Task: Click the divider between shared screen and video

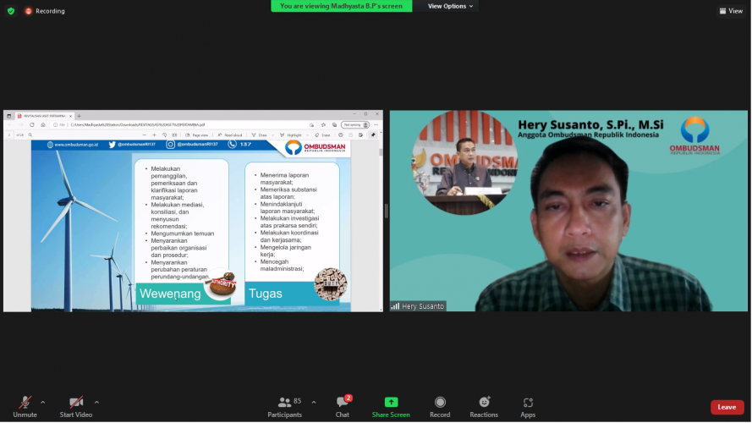Action: [x=387, y=211]
